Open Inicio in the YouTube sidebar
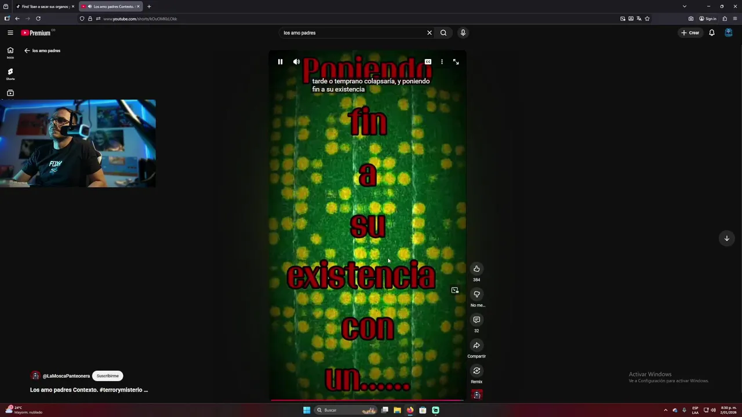The height and width of the screenshot is (417, 742). pyautogui.click(x=10, y=53)
